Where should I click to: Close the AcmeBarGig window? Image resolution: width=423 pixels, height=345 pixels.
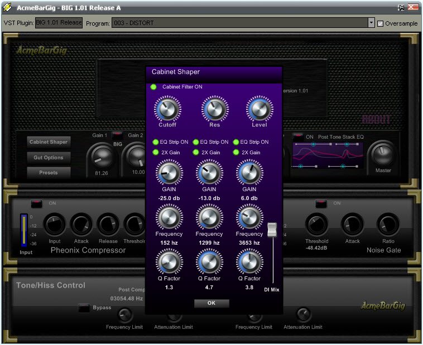tap(413, 7)
